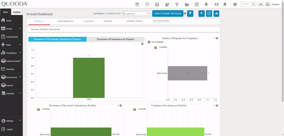The image size is (284, 136).
Task: Expand Percentage of Documents chart double arrow
Action: 118,106
